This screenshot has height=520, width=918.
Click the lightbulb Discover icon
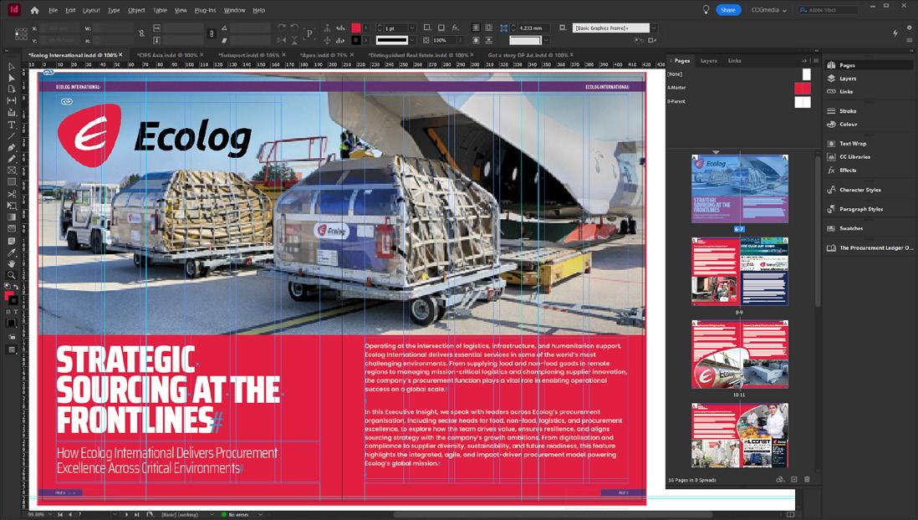(x=706, y=10)
